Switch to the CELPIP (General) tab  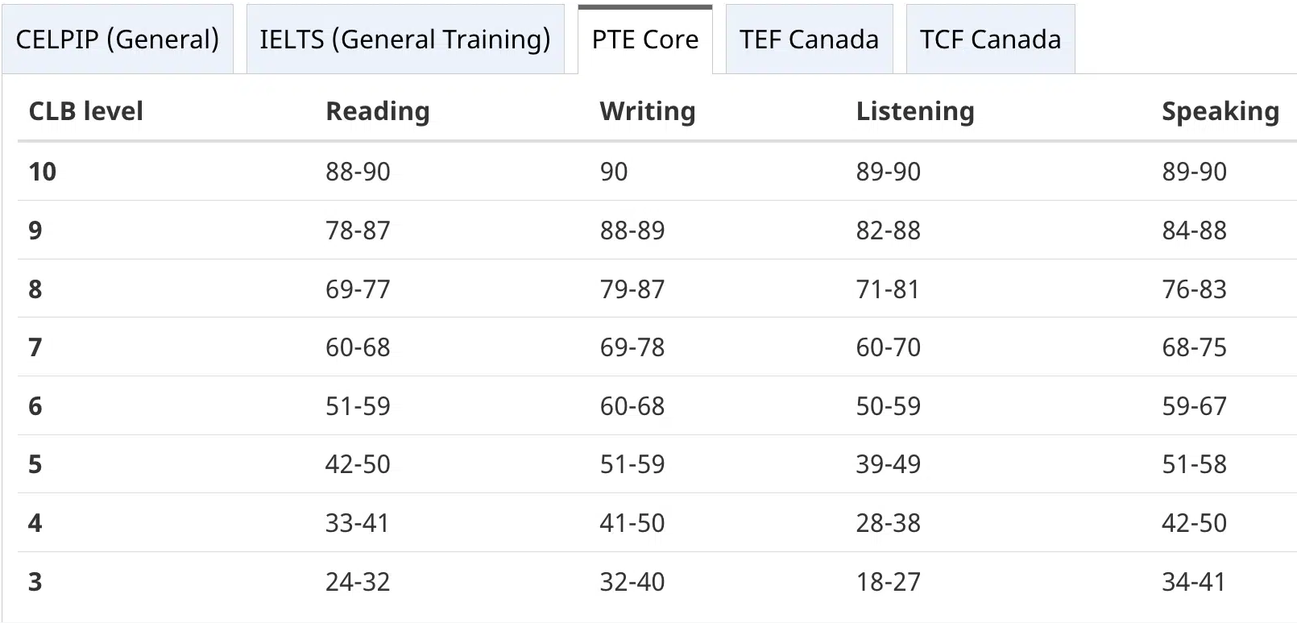(x=118, y=39)
